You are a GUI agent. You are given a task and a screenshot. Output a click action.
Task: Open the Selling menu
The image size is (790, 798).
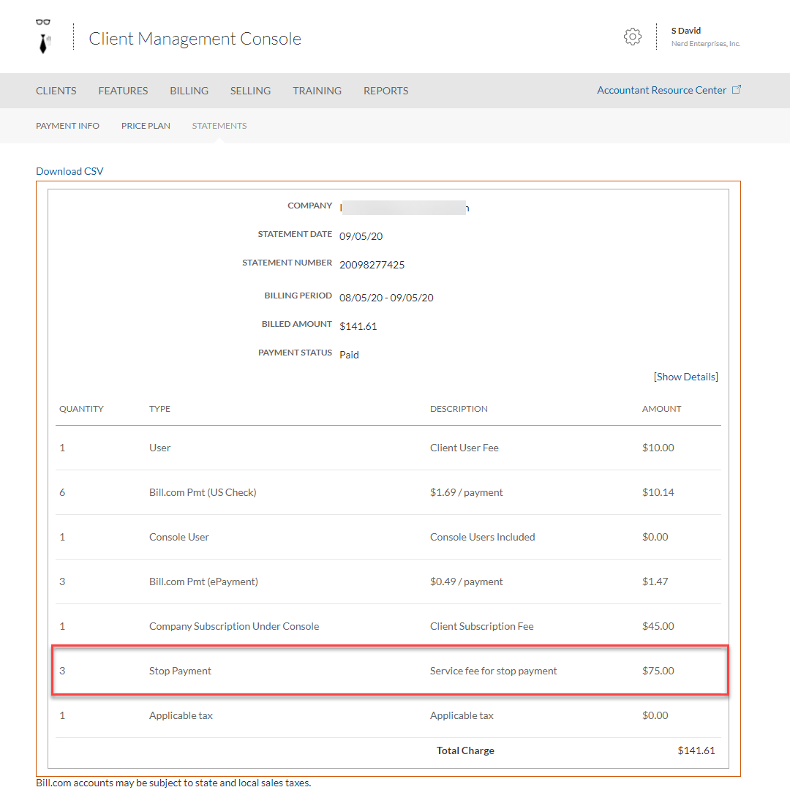coord(250,91)
